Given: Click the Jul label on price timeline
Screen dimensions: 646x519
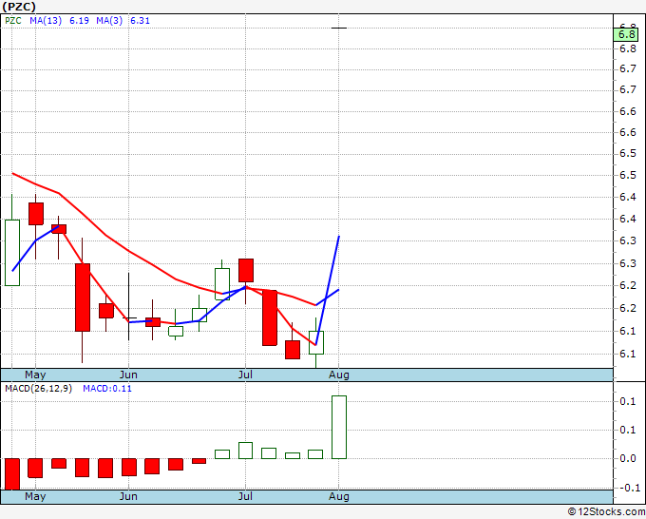Looking at the screenshot, I should click(x=245, y=375).
